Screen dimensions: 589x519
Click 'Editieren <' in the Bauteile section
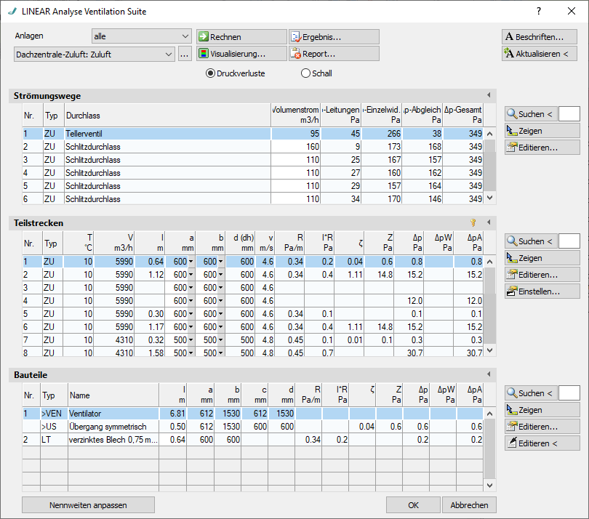pos(542,443)
